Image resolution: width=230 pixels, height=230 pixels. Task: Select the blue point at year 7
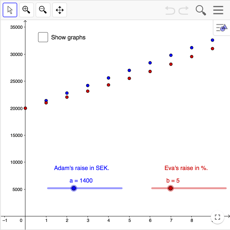171,55
